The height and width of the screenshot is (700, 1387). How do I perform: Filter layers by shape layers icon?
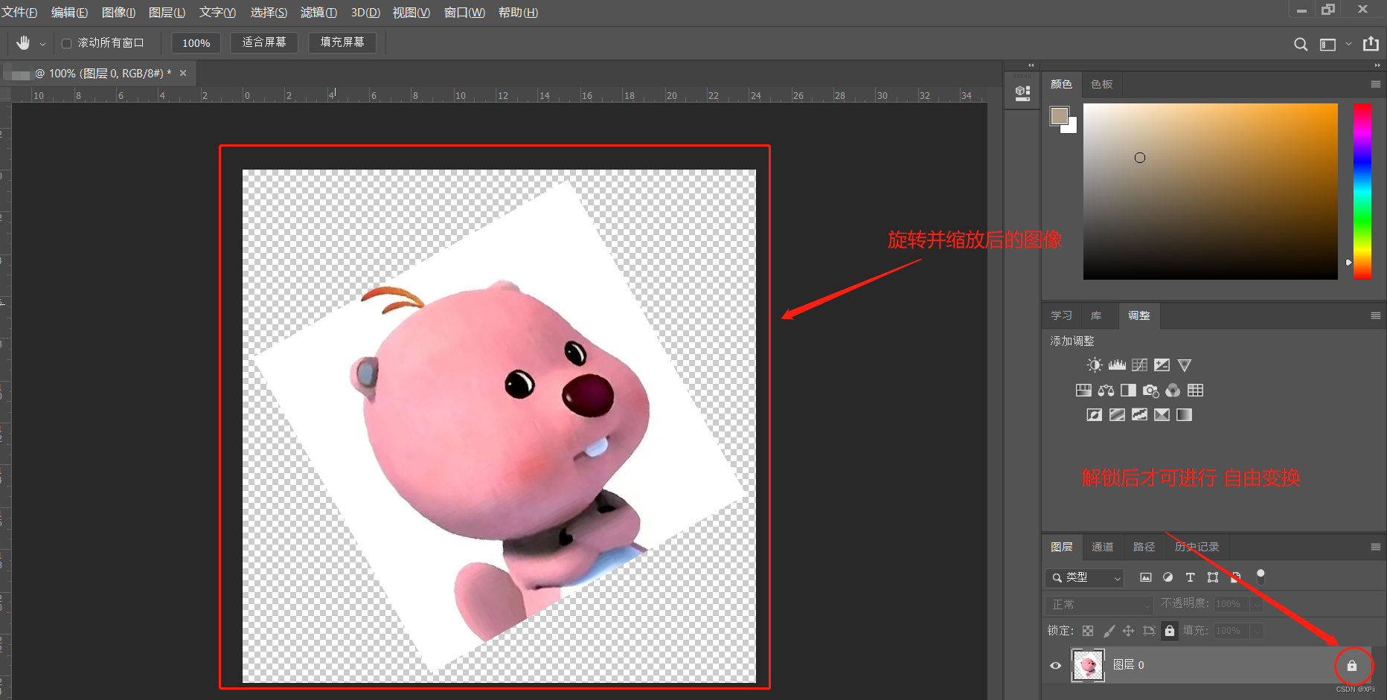[x=1213, y=577]
